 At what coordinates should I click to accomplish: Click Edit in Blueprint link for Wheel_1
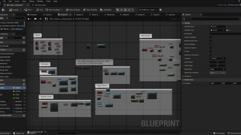coord(17,29)
